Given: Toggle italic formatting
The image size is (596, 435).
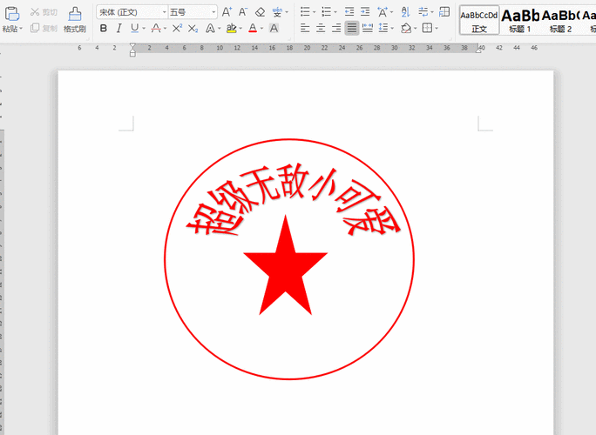Looking at the screenshot, I should point(119,29).
